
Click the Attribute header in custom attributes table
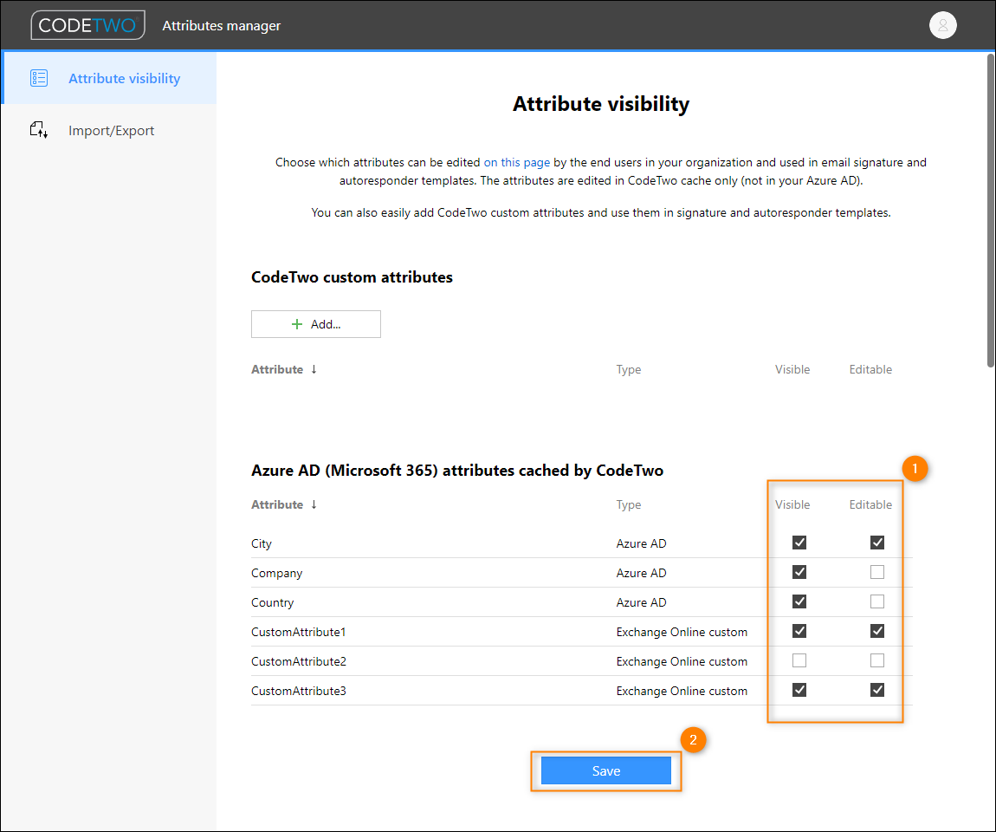click(x=277, y=369)
